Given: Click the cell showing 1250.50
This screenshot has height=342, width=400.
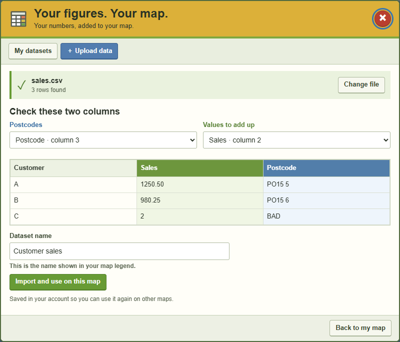Looking at the screenshot, I should (200, 184).
